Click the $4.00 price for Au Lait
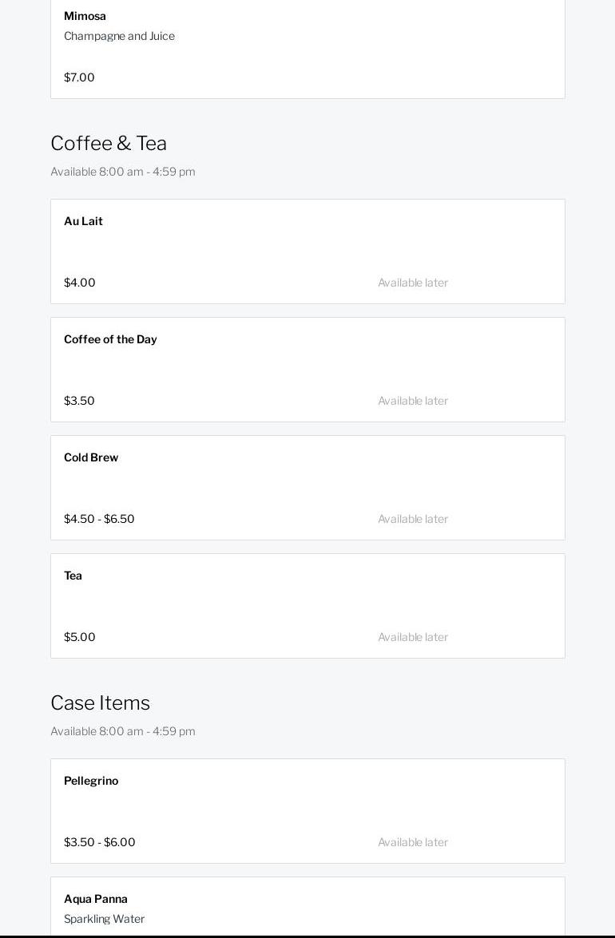 (x=80, y=283)
